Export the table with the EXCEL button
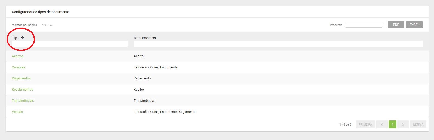The width and height of the screenshot is (434, 140). coord(414,25)
